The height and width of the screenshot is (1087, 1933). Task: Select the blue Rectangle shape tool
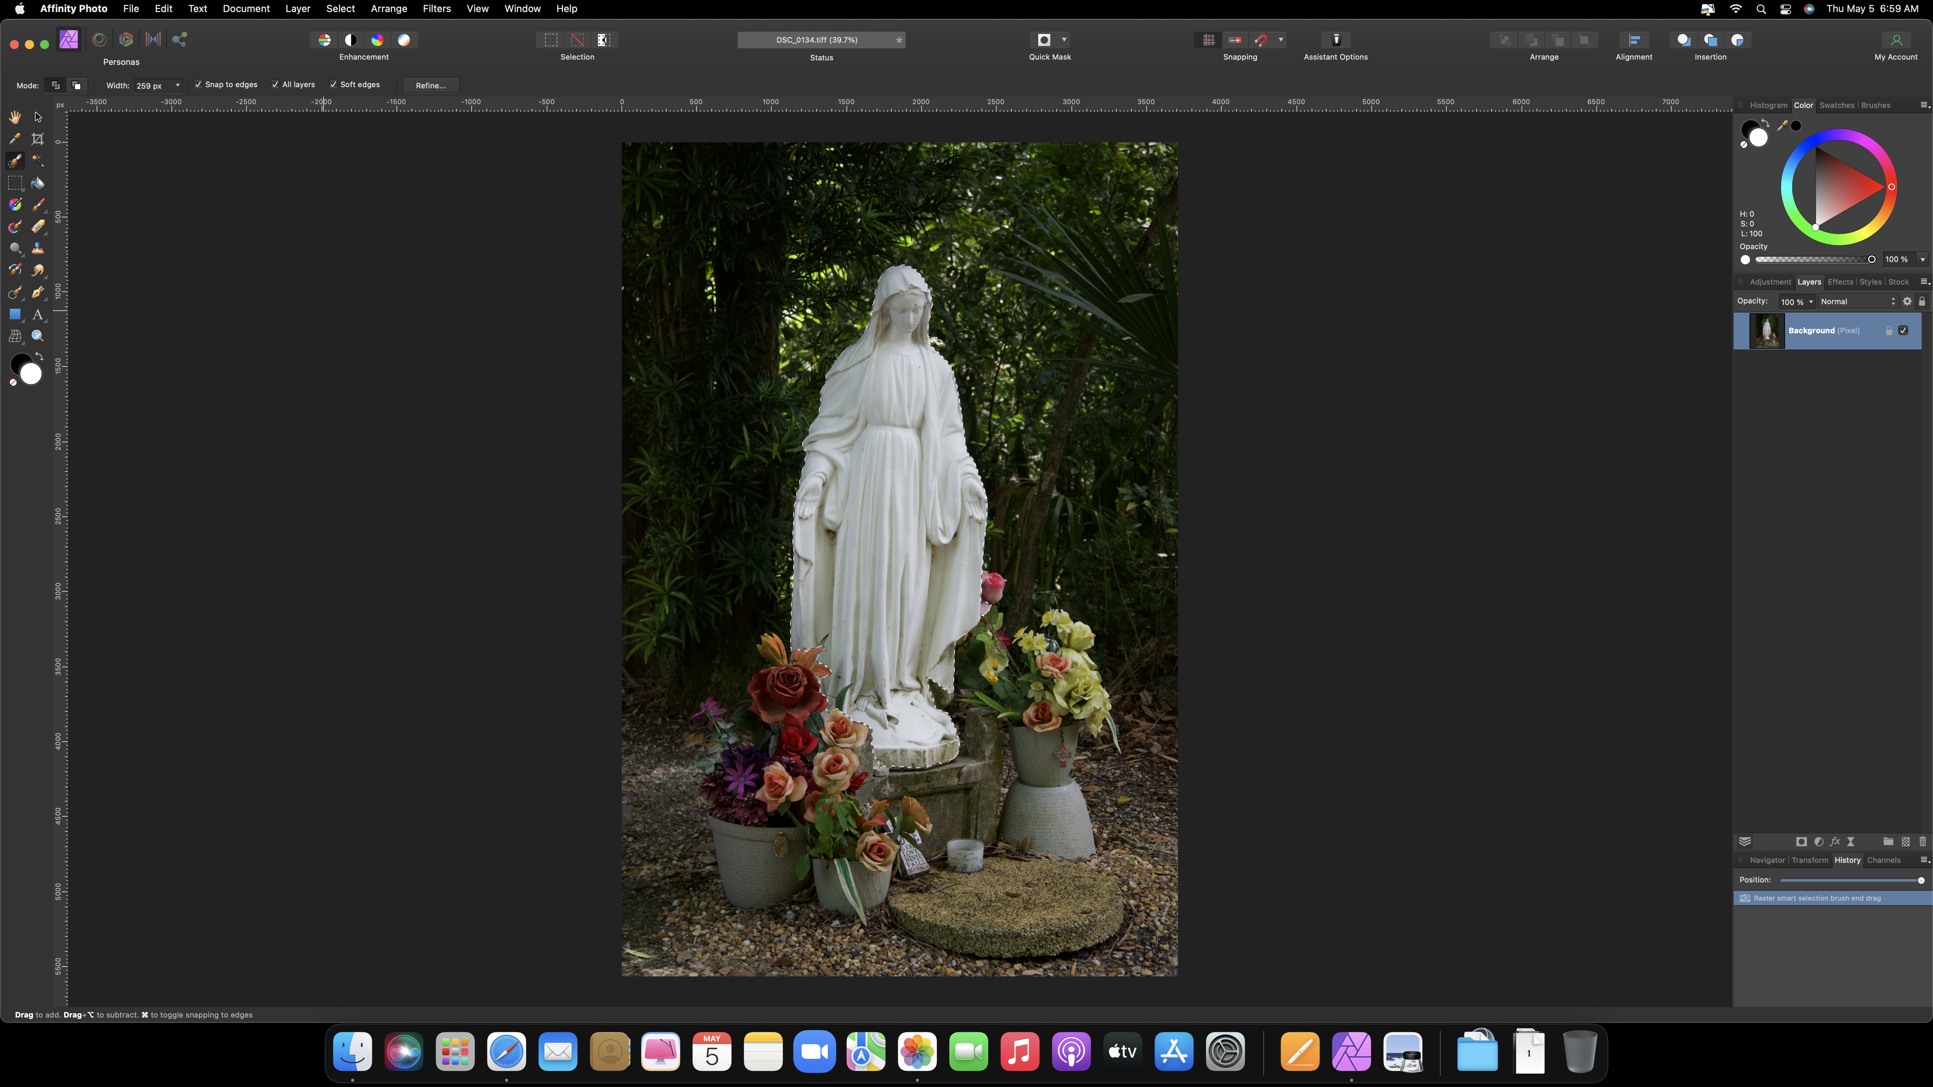[x=15, y=314]
